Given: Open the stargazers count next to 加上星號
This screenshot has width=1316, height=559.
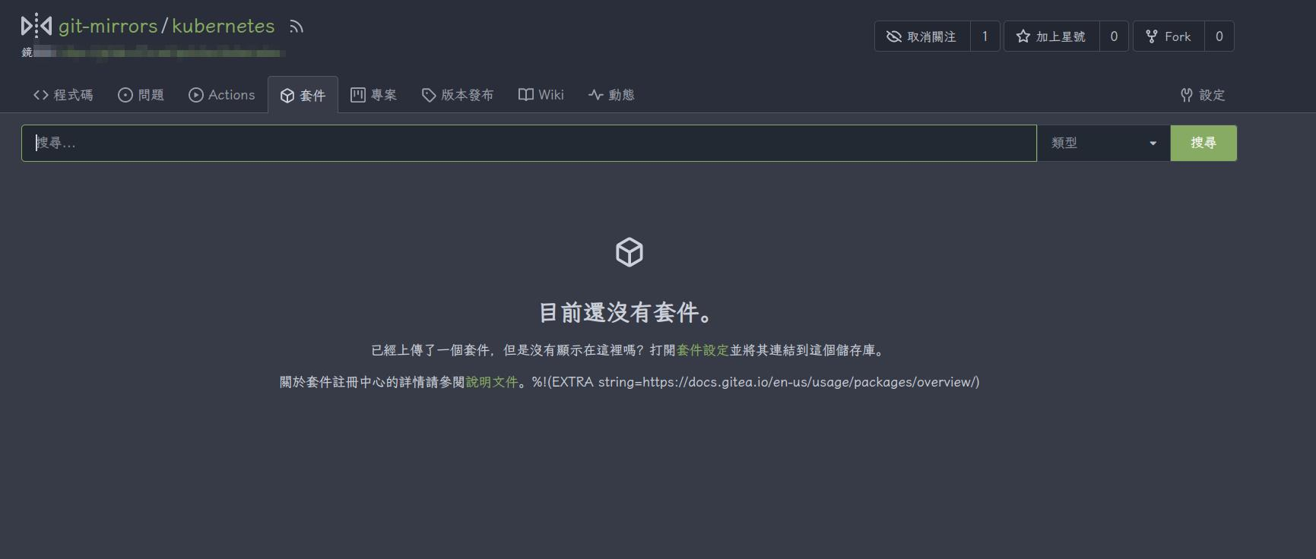Looking at the screenshot, I should click(1114, 36).
